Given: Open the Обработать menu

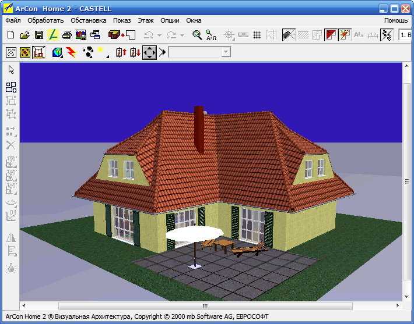Looking at the screenshot, I should click(45, 20).
